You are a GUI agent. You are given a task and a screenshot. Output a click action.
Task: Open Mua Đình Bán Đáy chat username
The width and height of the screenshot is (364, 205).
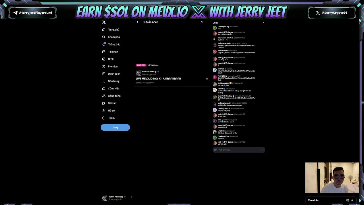pyautogui.click(x=225, y=96)
